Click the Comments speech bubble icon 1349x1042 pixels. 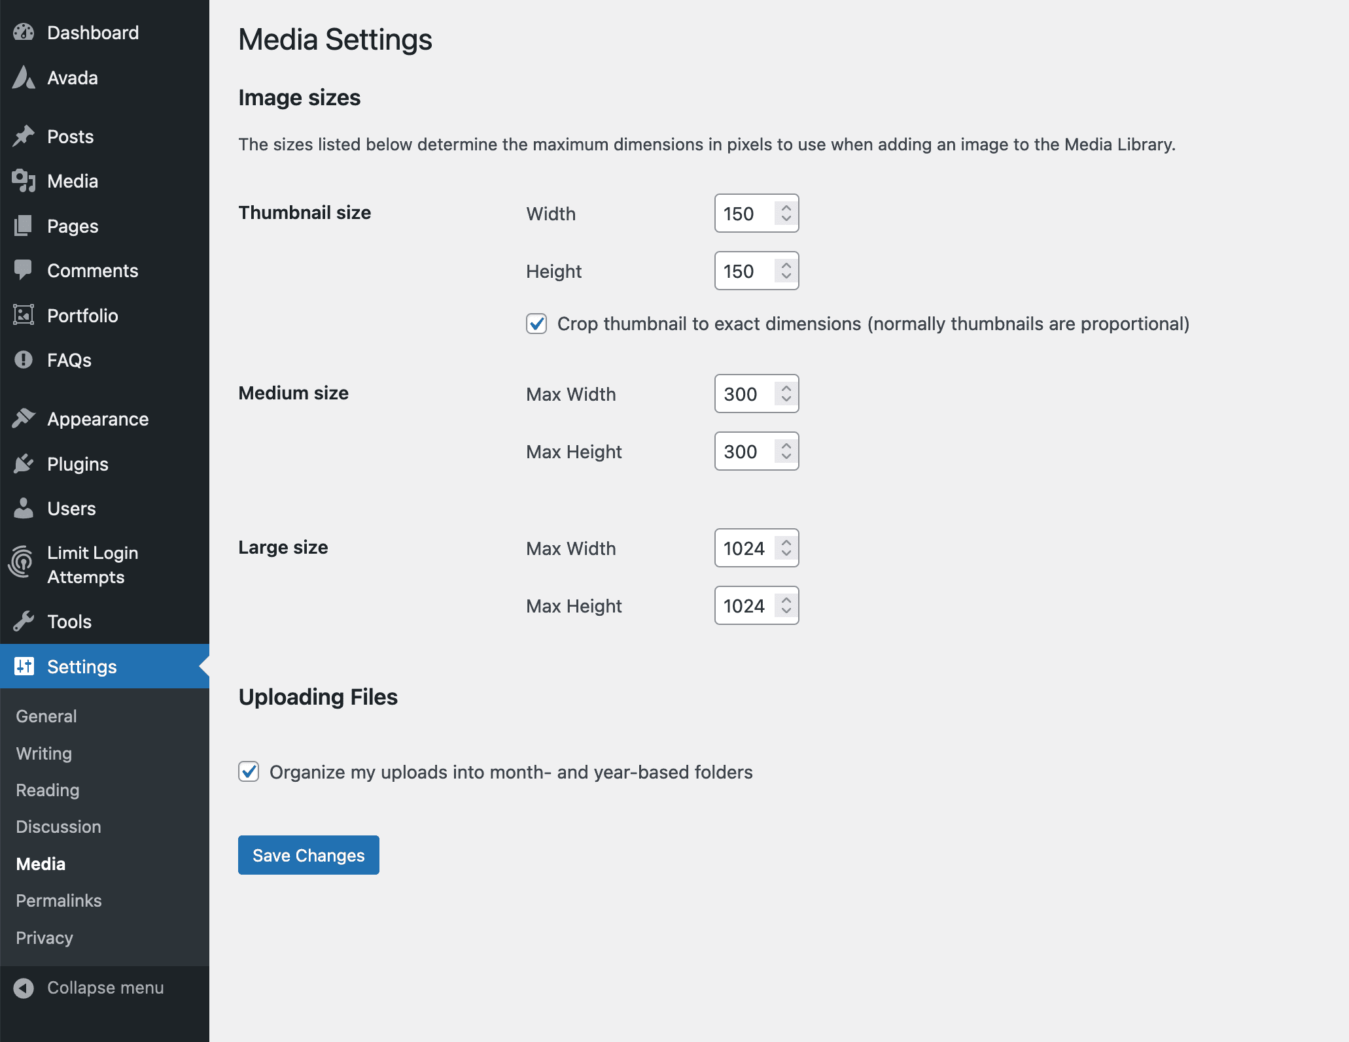click(x=24, y=270)
